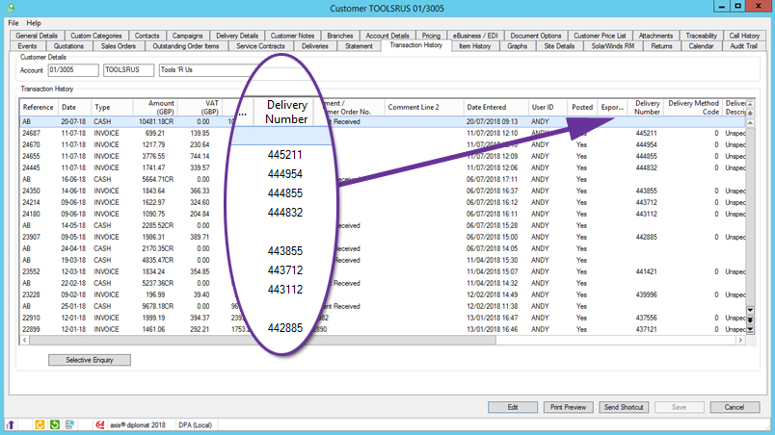Go to the Document Options tab
775x435 pixels.
[x=536, y=36]
